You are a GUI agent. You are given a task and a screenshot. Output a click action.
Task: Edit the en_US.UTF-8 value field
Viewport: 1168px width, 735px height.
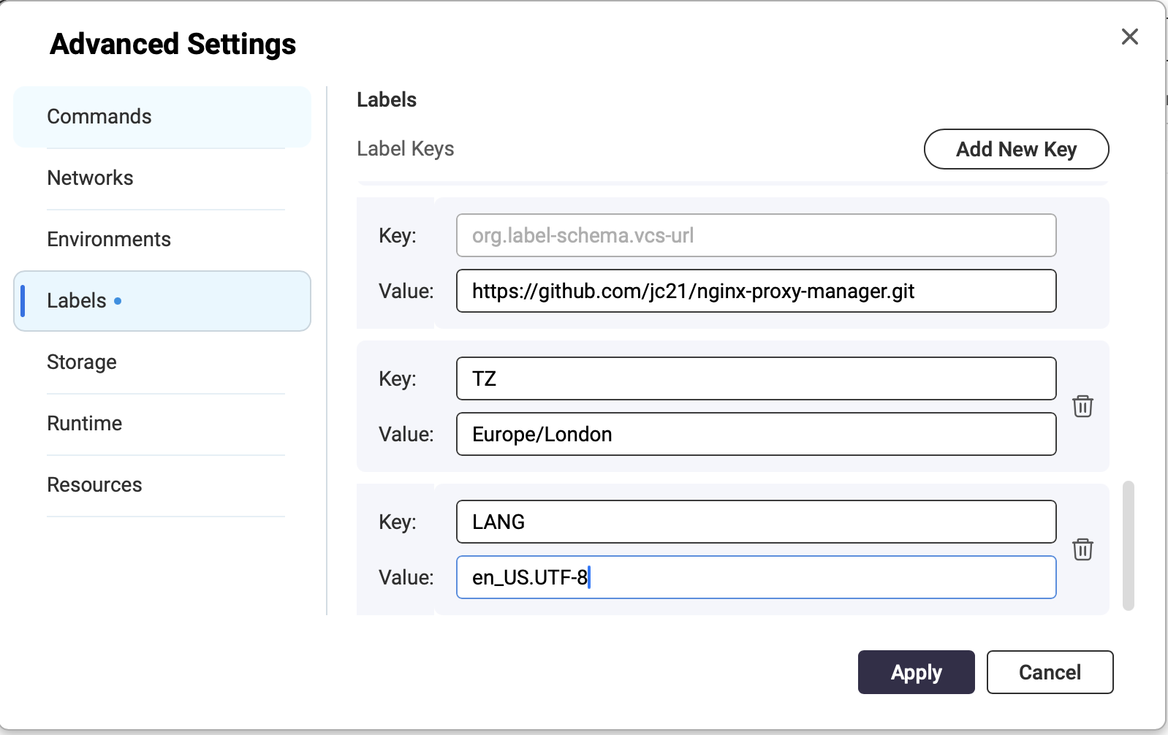tap(756, 577)
